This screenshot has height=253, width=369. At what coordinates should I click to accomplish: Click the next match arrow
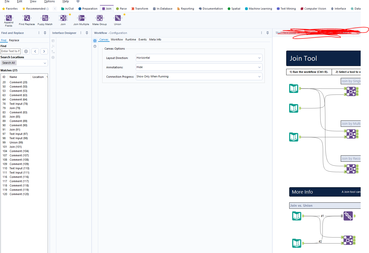(44, 51)
